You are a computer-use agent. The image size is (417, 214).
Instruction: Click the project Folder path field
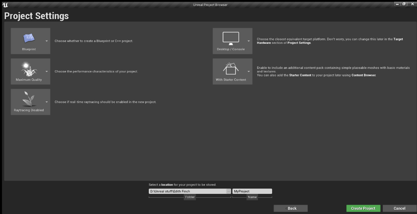click(x=187, y=191)
